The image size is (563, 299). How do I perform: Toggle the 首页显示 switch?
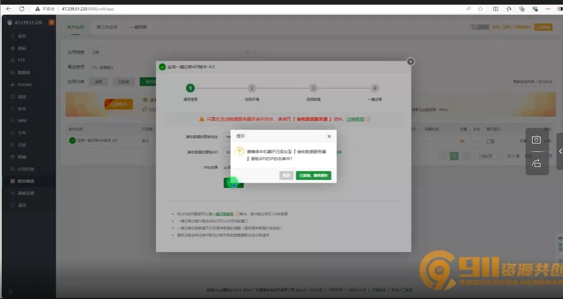click(490, 141)
